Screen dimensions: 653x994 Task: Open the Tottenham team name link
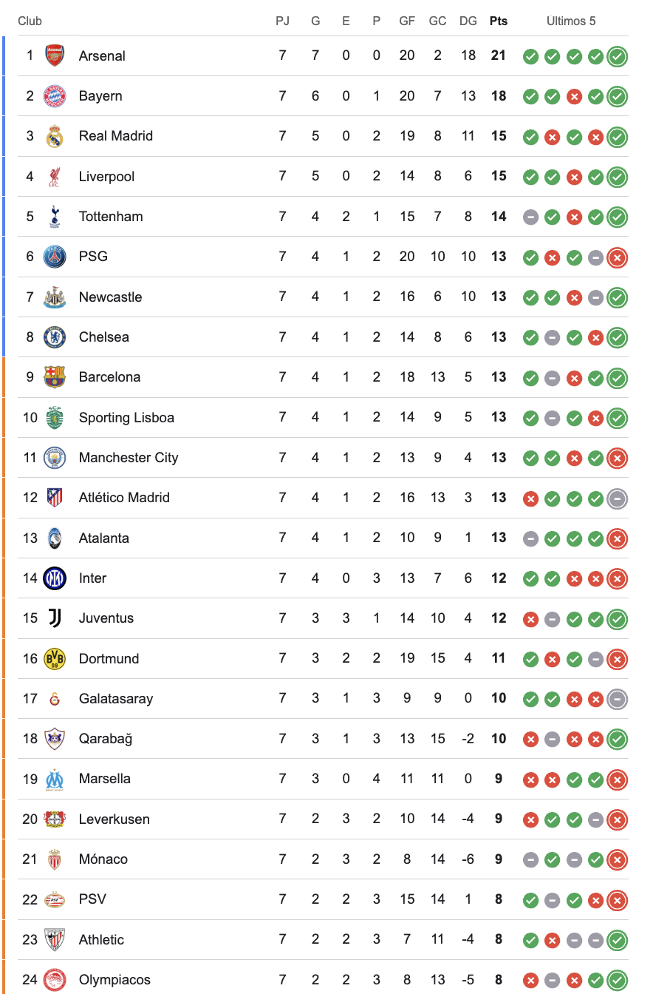[x=111, y=217]
